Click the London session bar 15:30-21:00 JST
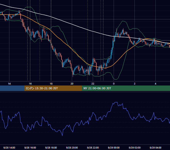Screen dimensions: 170x150 click(x=53, y=88)
